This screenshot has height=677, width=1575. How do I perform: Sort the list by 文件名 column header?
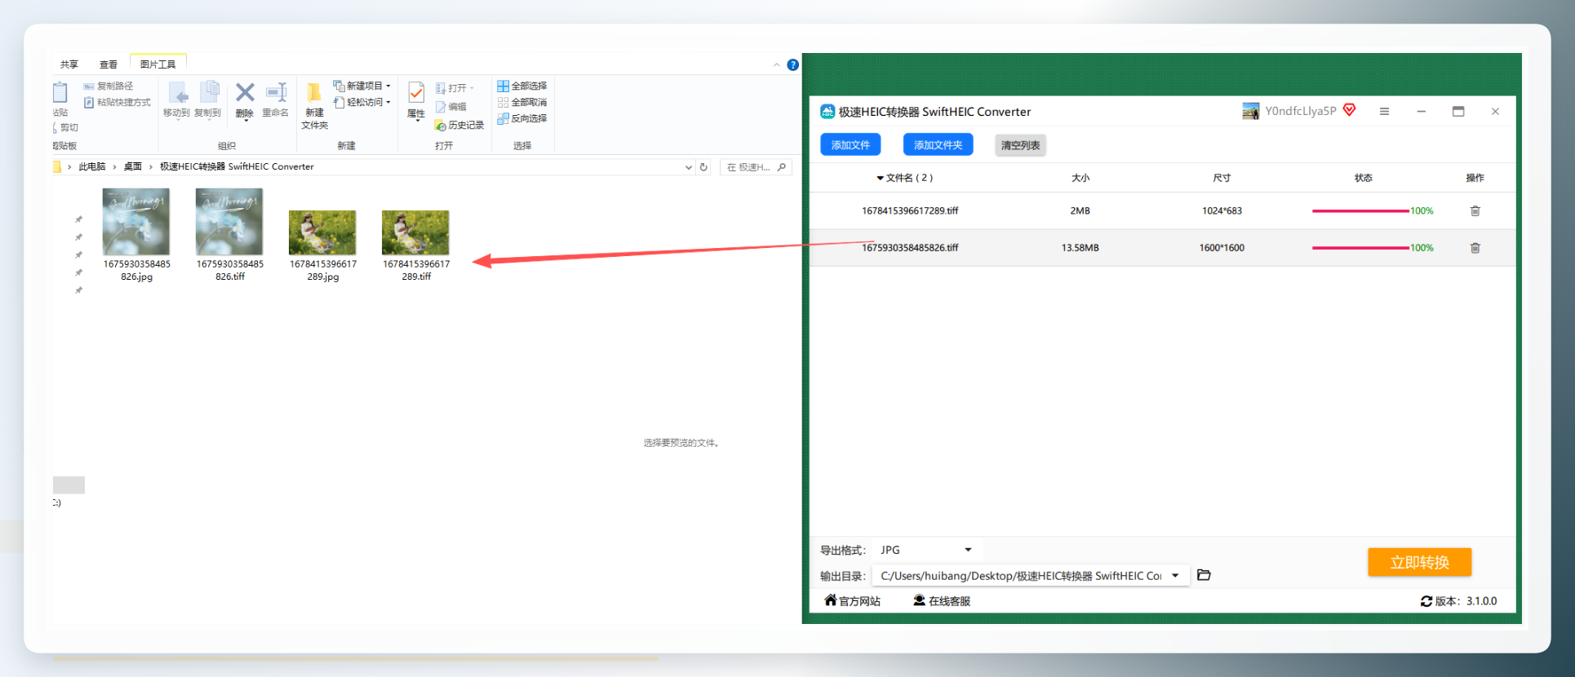pos(905,178)
